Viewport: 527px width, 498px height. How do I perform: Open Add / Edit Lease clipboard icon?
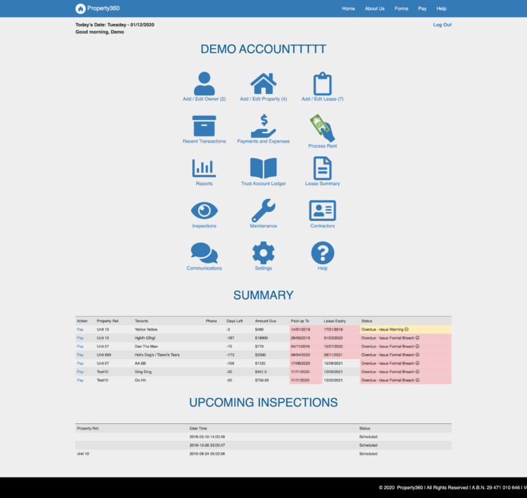pyautogui.click(x=323, y=84)
